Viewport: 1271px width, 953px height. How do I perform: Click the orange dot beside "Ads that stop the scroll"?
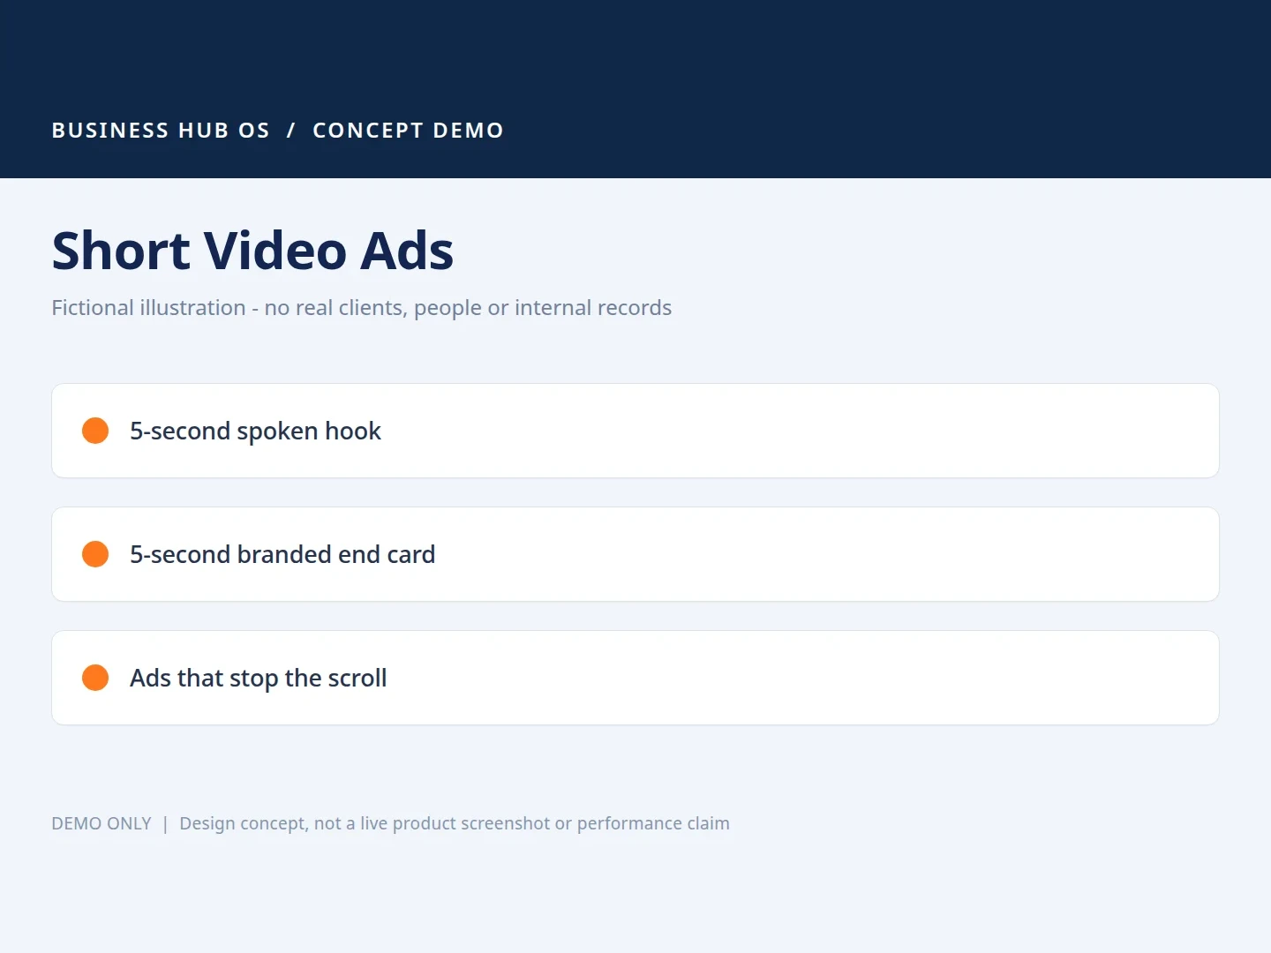tap(95, 678)
